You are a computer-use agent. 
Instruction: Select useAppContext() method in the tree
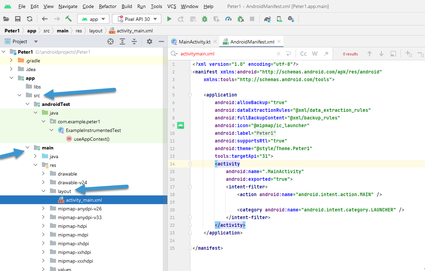click(92, 139)
